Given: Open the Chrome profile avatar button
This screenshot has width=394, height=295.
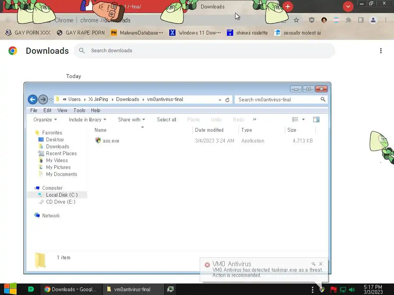Looking at the screenshot, I should coord(373,20).
